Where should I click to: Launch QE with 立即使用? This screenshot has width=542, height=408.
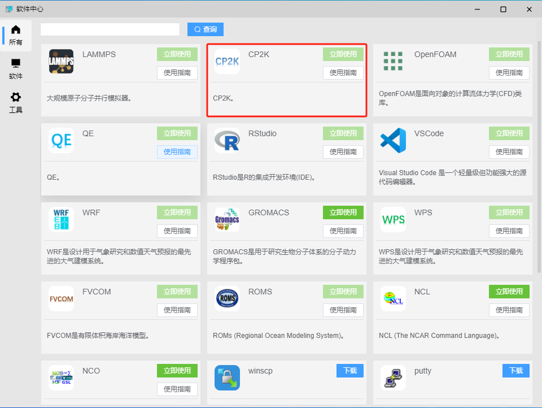177,133
